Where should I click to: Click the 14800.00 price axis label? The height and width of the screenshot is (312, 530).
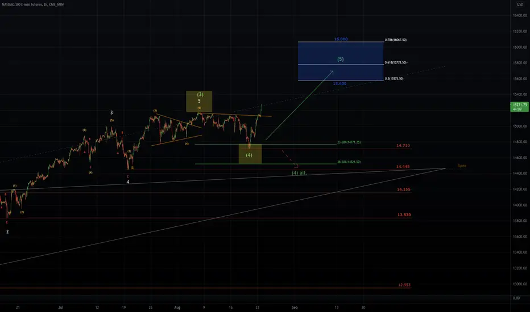[x=520, y=142]
